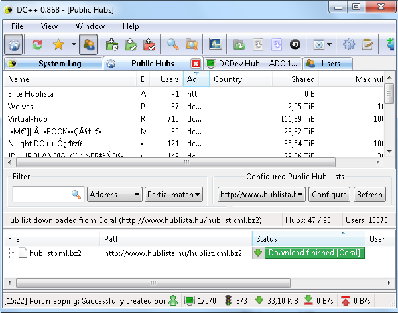Open the View menu
398x313 pixels.
[x=49, y=26]
